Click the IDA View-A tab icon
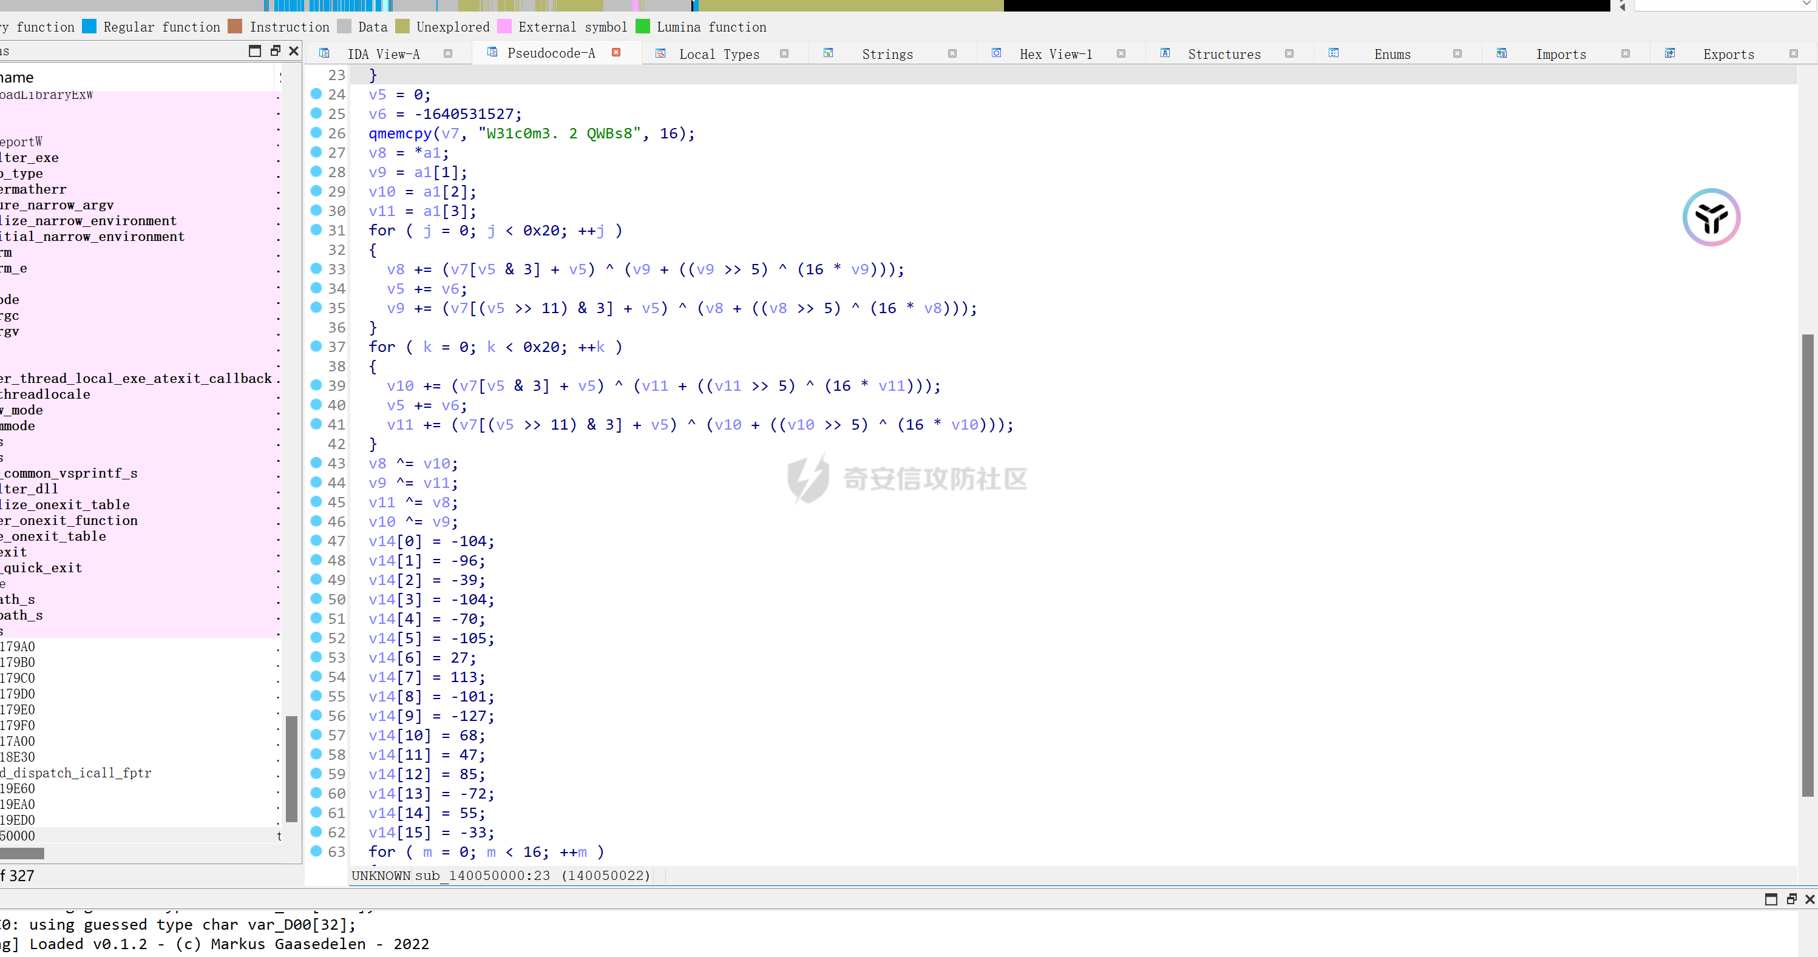 point(324,53)
